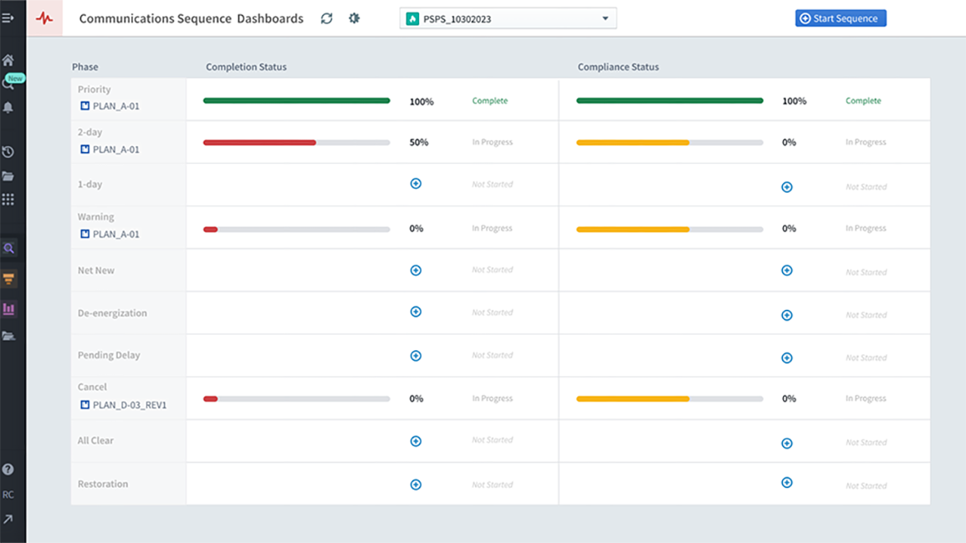Click the purple bar chart sidebar icon
The height and width of the screenshot is (543, 966).
[x=8, y=309]
